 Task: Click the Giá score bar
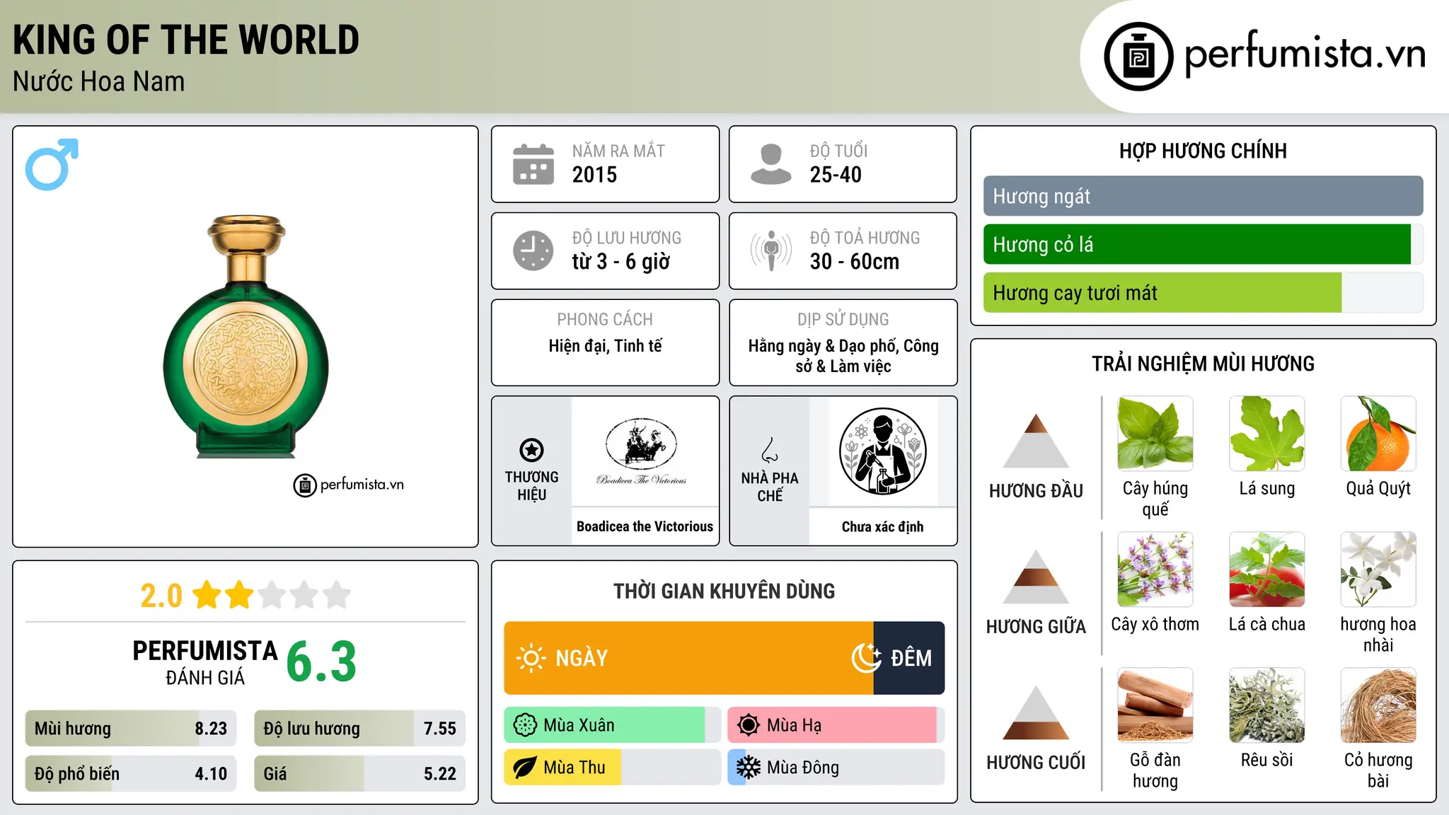point(359,773)
